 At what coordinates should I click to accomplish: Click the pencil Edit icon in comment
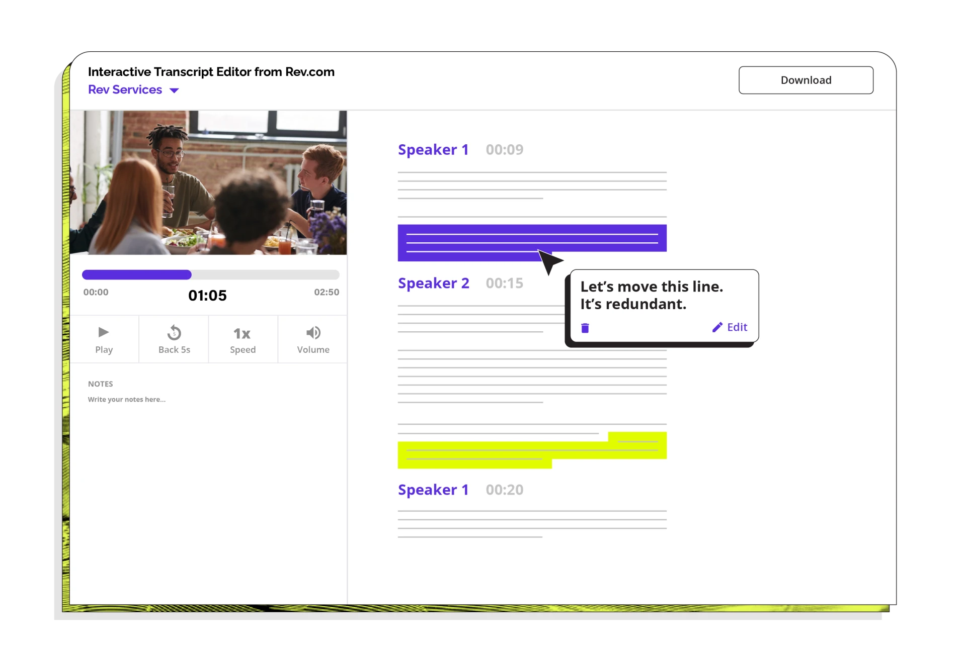coord(717,327)
